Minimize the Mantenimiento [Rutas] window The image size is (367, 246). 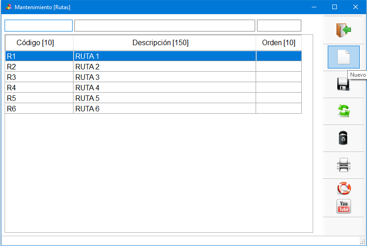pyautogui.click(x=314, y=7)
